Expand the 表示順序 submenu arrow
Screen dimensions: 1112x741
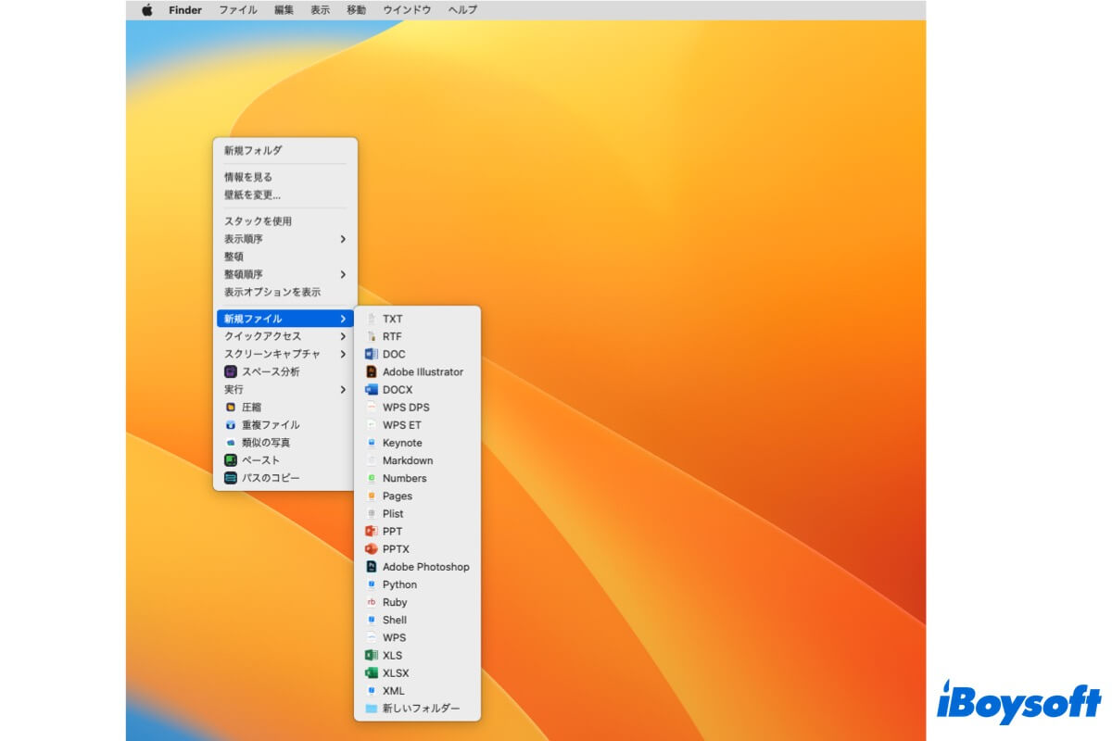pos(342,239)
